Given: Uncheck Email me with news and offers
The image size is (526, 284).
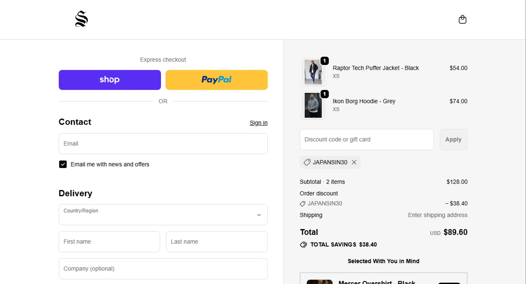Looking at the screenshot, I should tap(63, 164).
